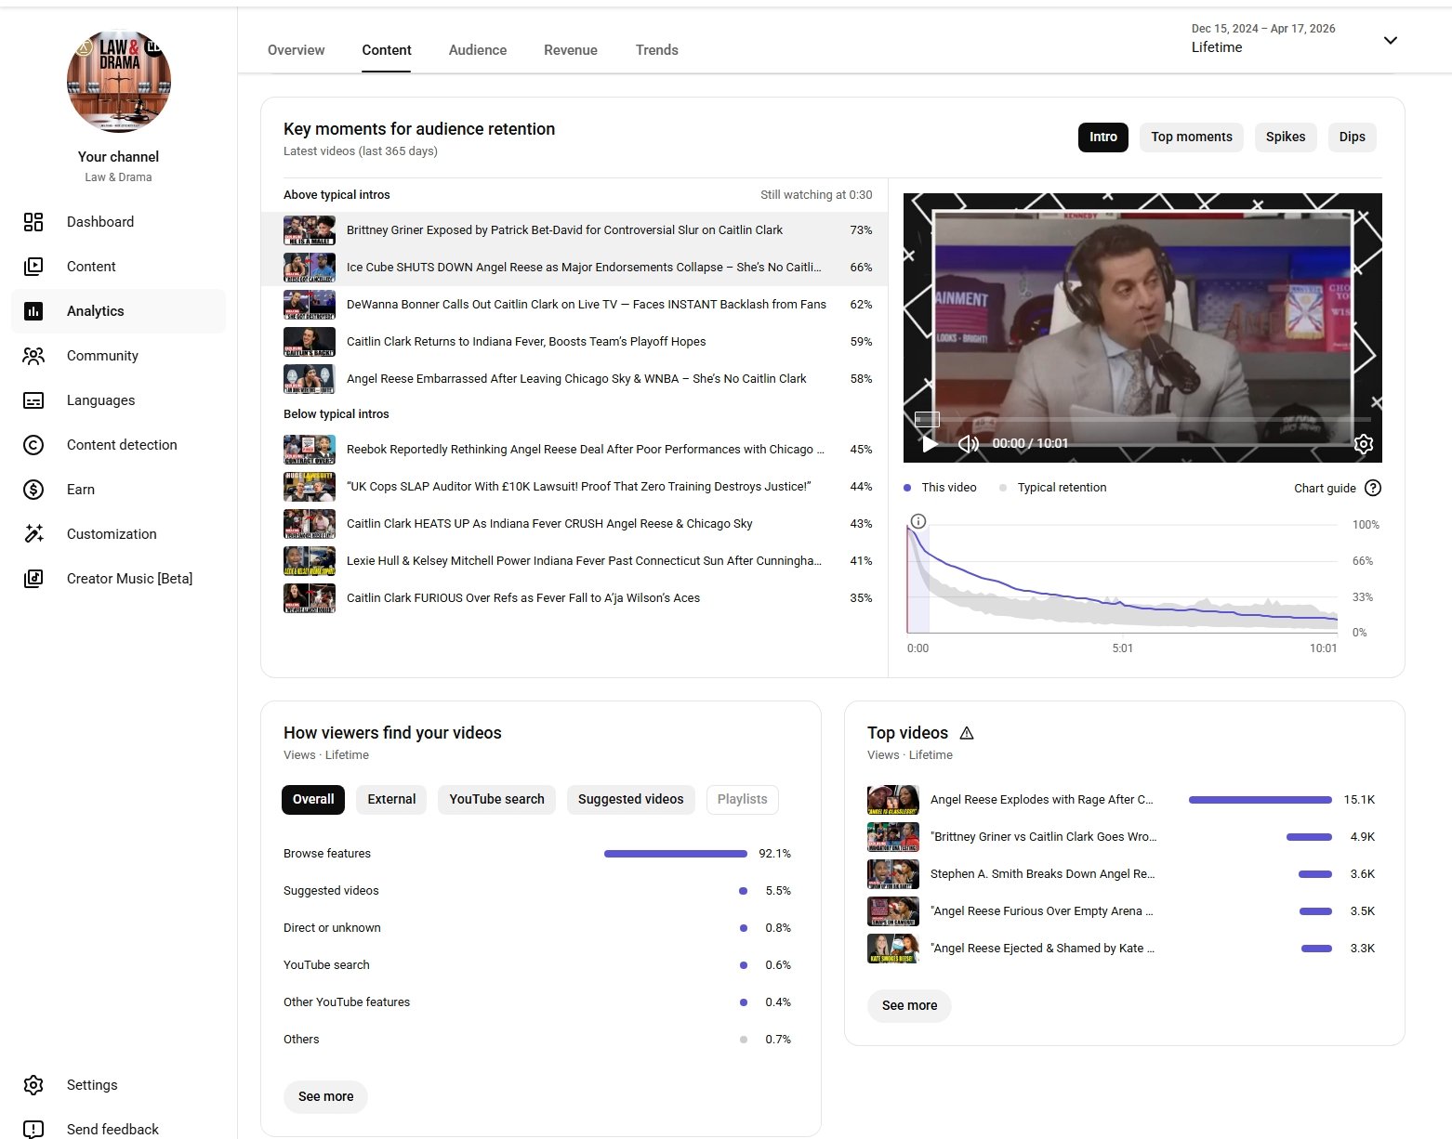Click the Content detection copyright icon
This screenshot has height=1139, width=1452.
pyautogui.click(x=33, y=445)
